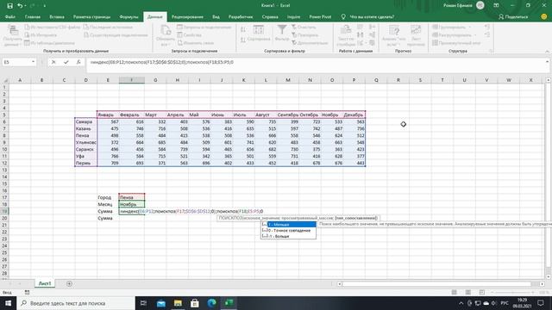Click the Save icon in quick access toolbar

click(9, 6)
